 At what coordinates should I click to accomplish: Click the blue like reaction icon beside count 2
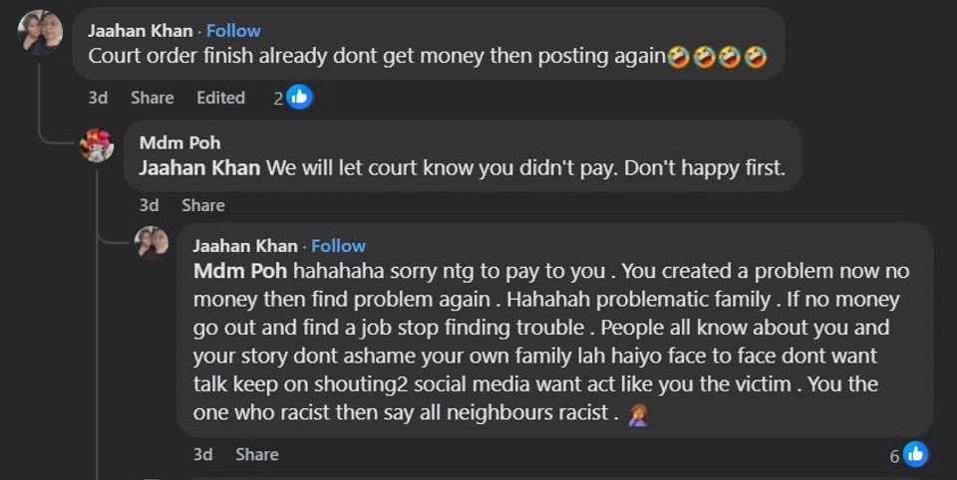coord(300,97)
